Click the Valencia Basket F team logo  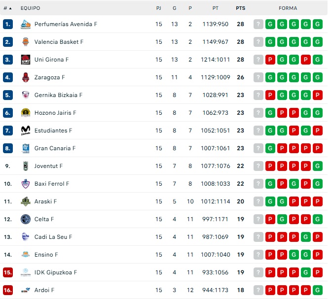pos(26,42)
